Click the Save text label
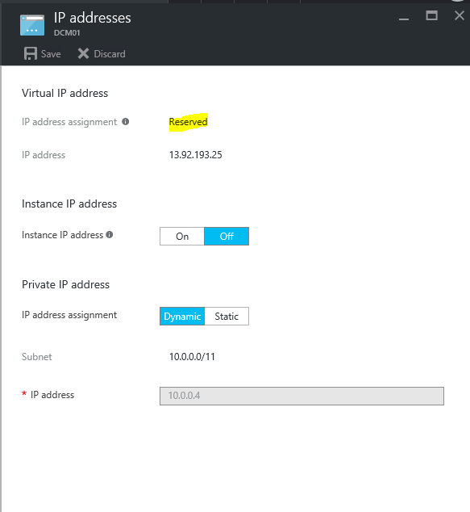The width and height of the screenshot is (470, 512). coord(51,54)
